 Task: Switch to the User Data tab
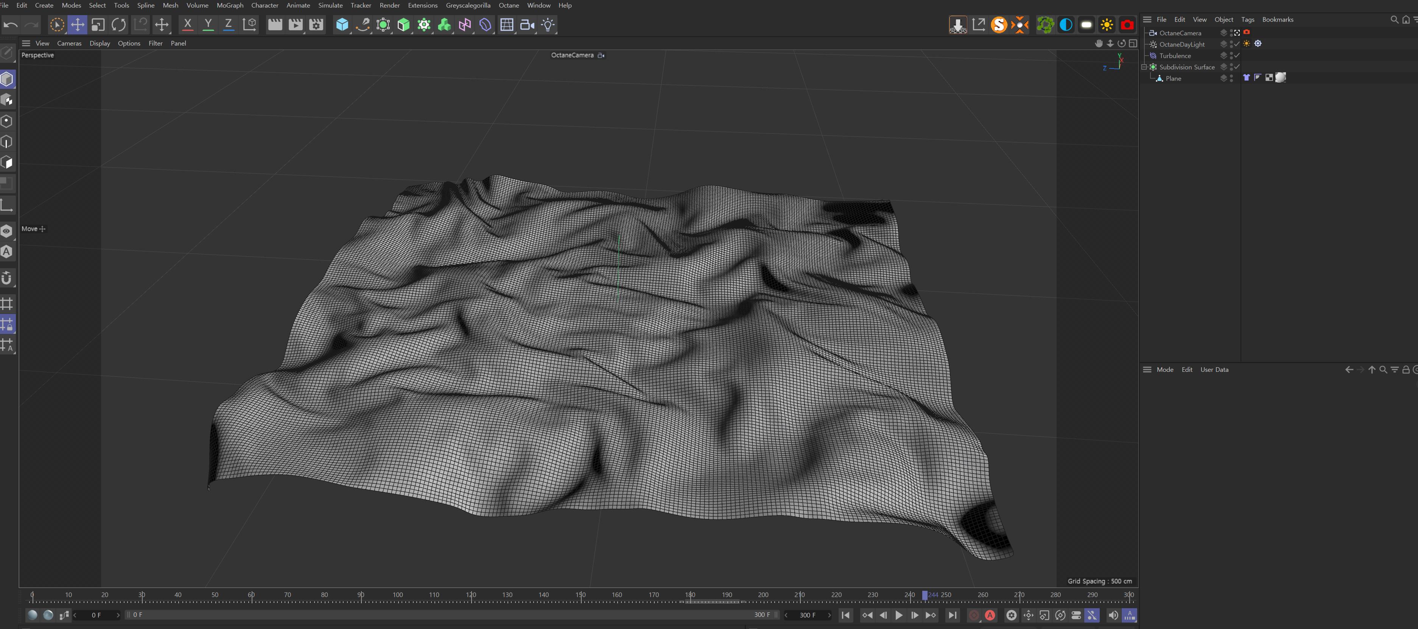pyautogui.click(x=1214, y=369)
